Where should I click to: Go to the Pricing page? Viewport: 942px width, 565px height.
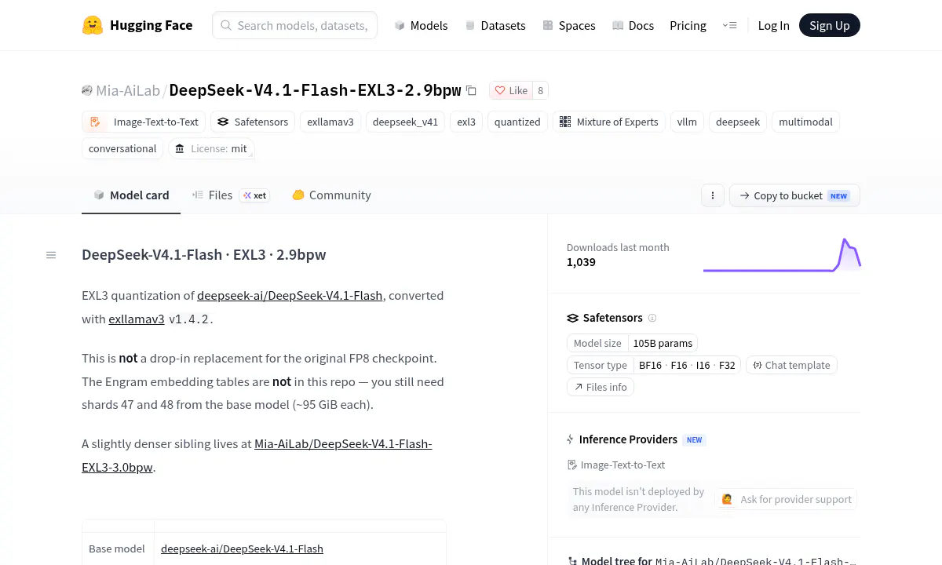point(688,25)
